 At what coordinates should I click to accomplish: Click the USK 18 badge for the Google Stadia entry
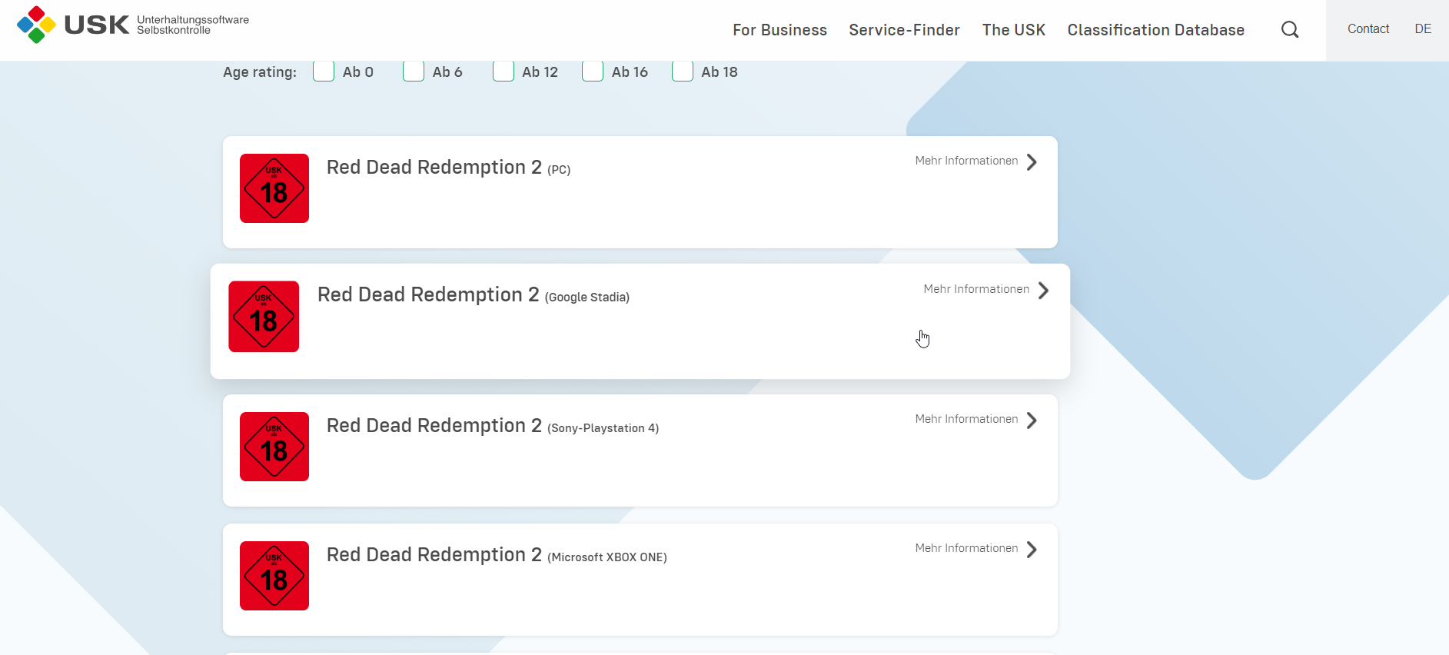pyautogui.click(x=264, y=317)
